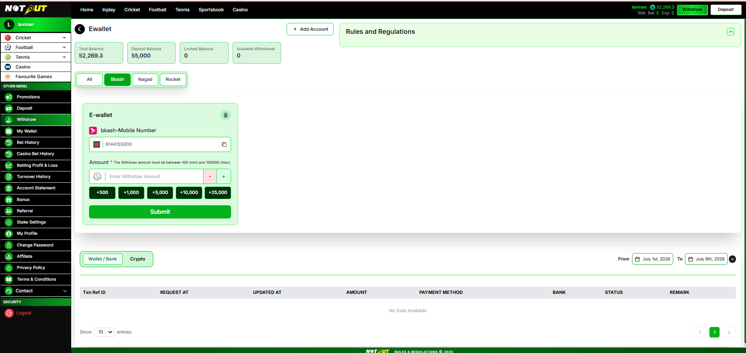Click the Referral people icon

[x=9, y=211]
